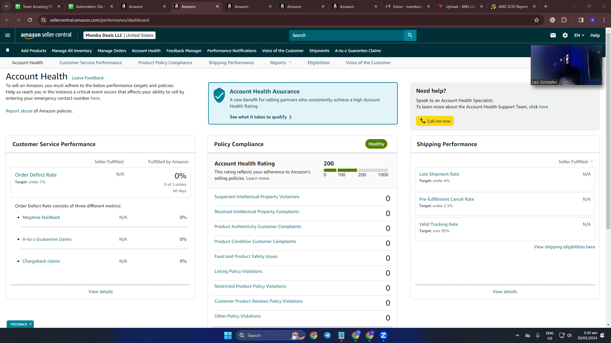The width and height of the screenshot is (611, 343).
Task: Click the Windows taskbar search box
Action: tap(270, 335)
